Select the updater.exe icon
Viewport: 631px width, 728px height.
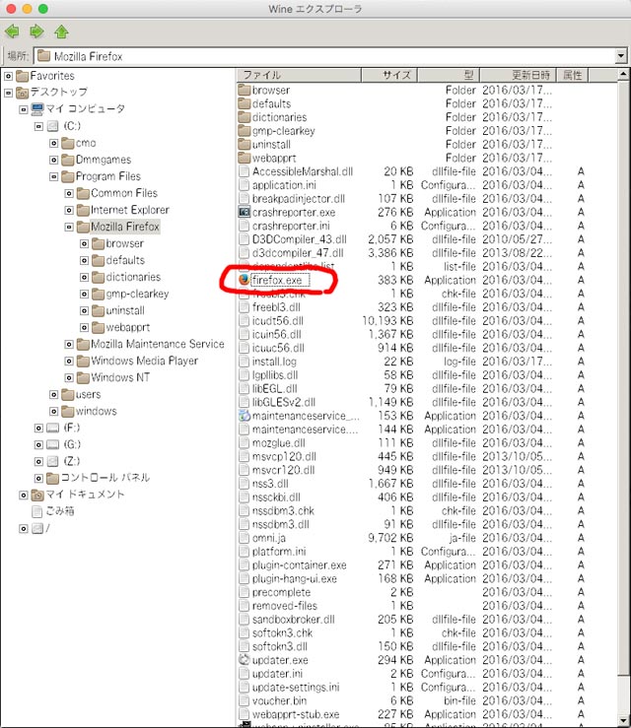tap(244, 660)
